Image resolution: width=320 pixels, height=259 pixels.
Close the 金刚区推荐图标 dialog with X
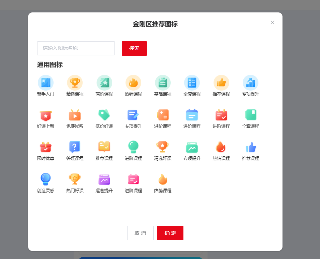tap(272, 22)
